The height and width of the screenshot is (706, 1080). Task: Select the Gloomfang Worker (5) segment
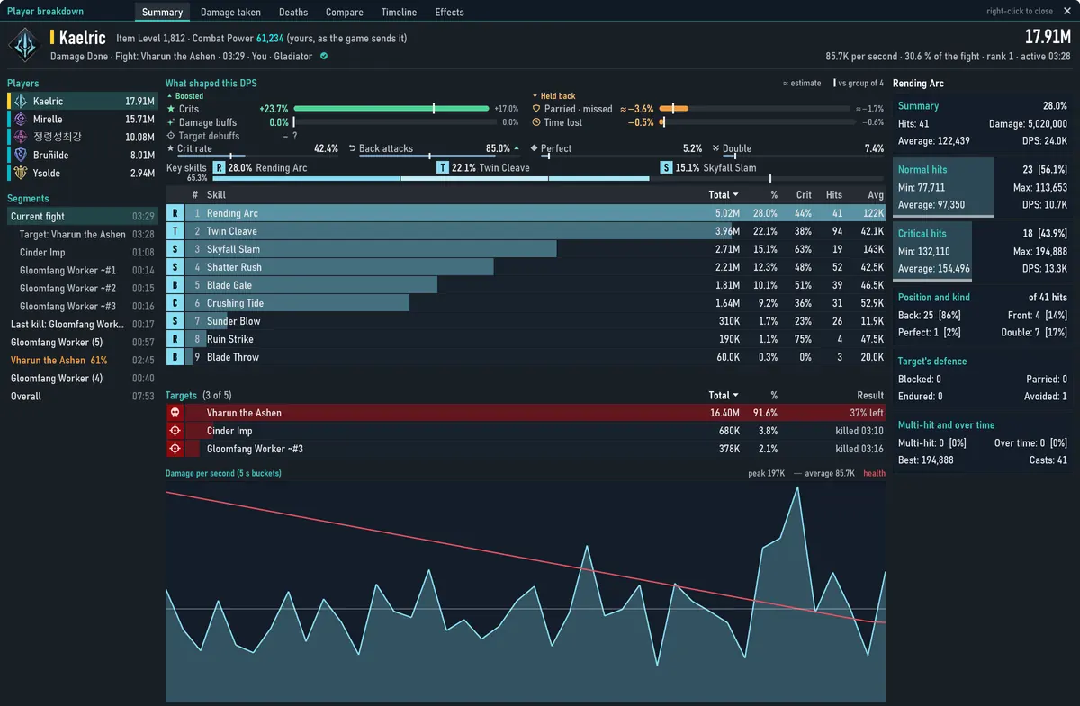point(82,342)
